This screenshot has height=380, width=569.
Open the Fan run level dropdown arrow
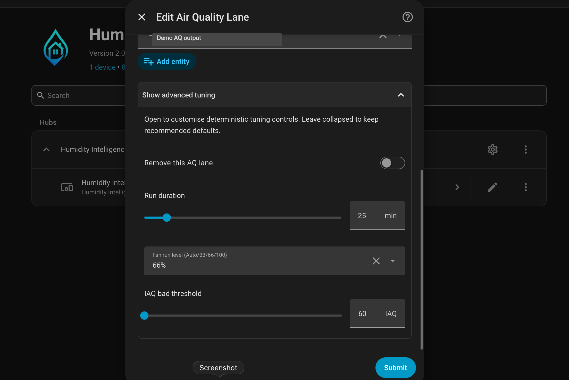pyautogui.click(x=393, y=261)
